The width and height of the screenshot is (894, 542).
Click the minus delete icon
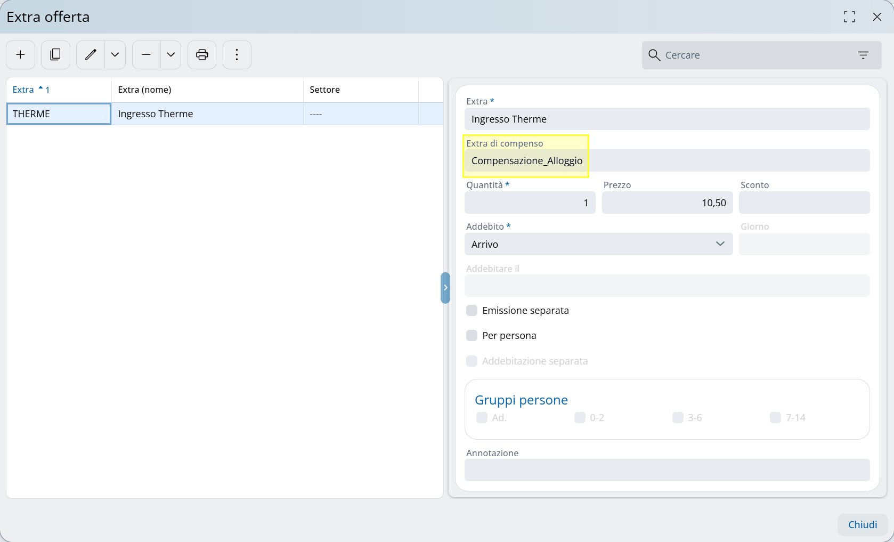click(147, 55)
